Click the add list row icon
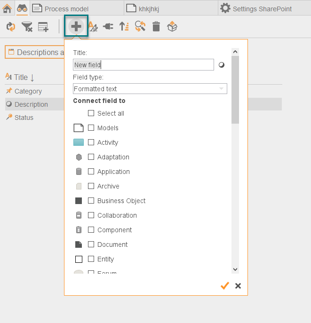Image resolution: width=311 pixels, height=323 pixels. (x=43, y=27)
